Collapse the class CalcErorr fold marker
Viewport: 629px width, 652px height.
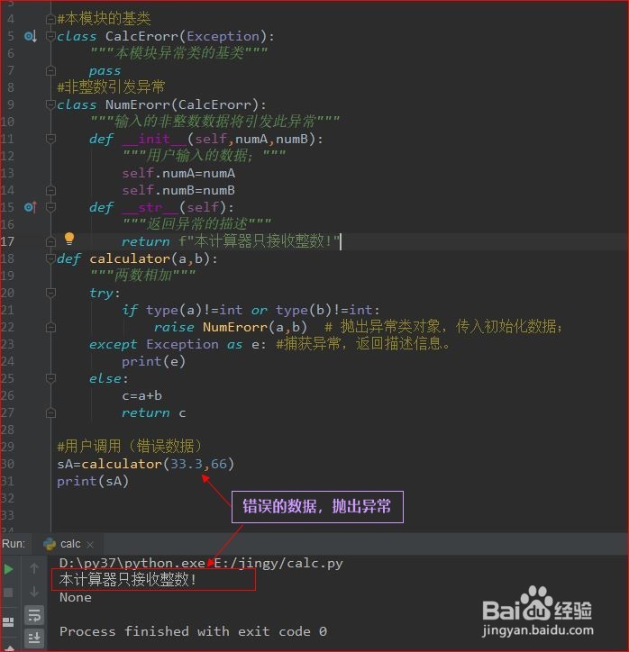[x=50, y=36]
